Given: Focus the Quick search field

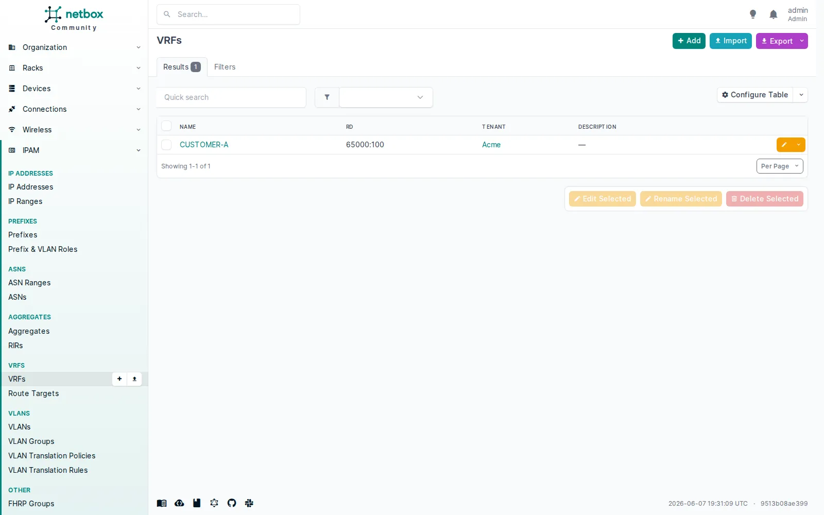Looking at the screenshot, I should pyautogui.click(x=231, y=97).
